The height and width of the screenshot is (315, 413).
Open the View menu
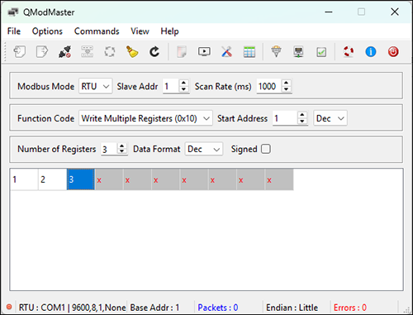(x=140, y=31)
